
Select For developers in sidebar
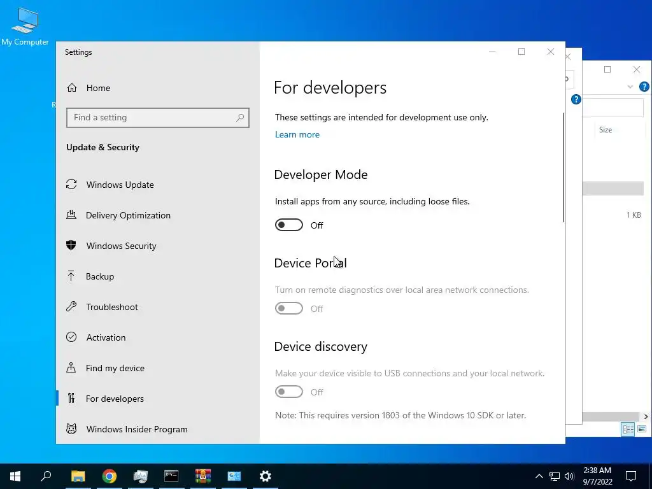coord(115,399)
